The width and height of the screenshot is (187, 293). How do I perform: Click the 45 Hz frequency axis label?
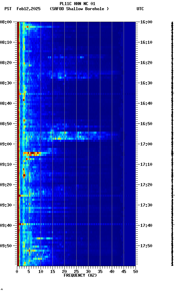[x=124, y=272]
